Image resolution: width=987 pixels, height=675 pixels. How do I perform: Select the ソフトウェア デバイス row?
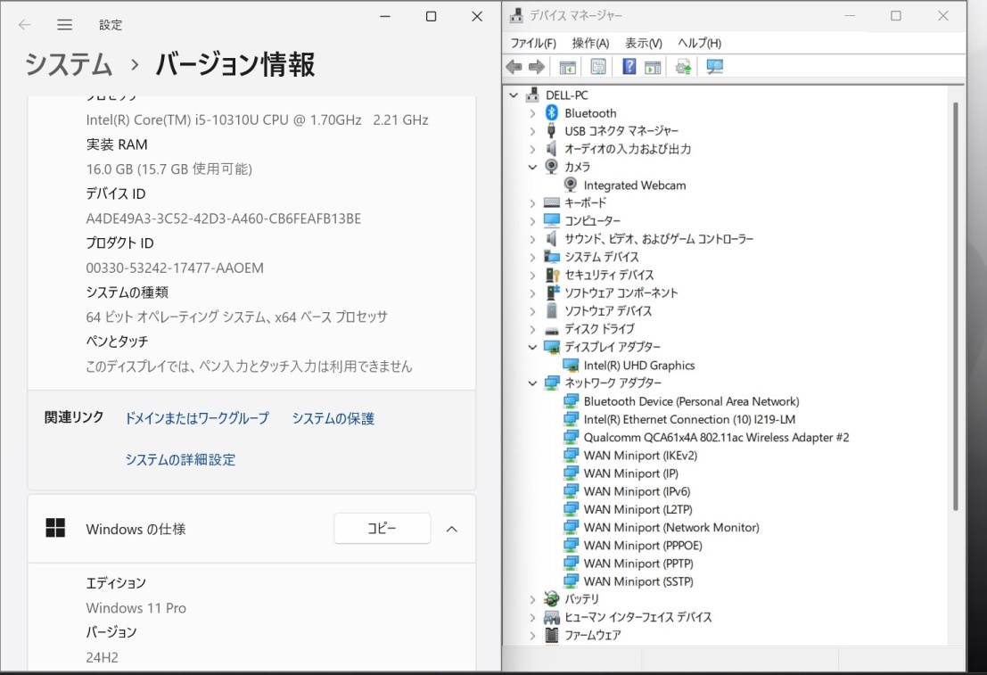pyautogui.click(x=608, y=311)
